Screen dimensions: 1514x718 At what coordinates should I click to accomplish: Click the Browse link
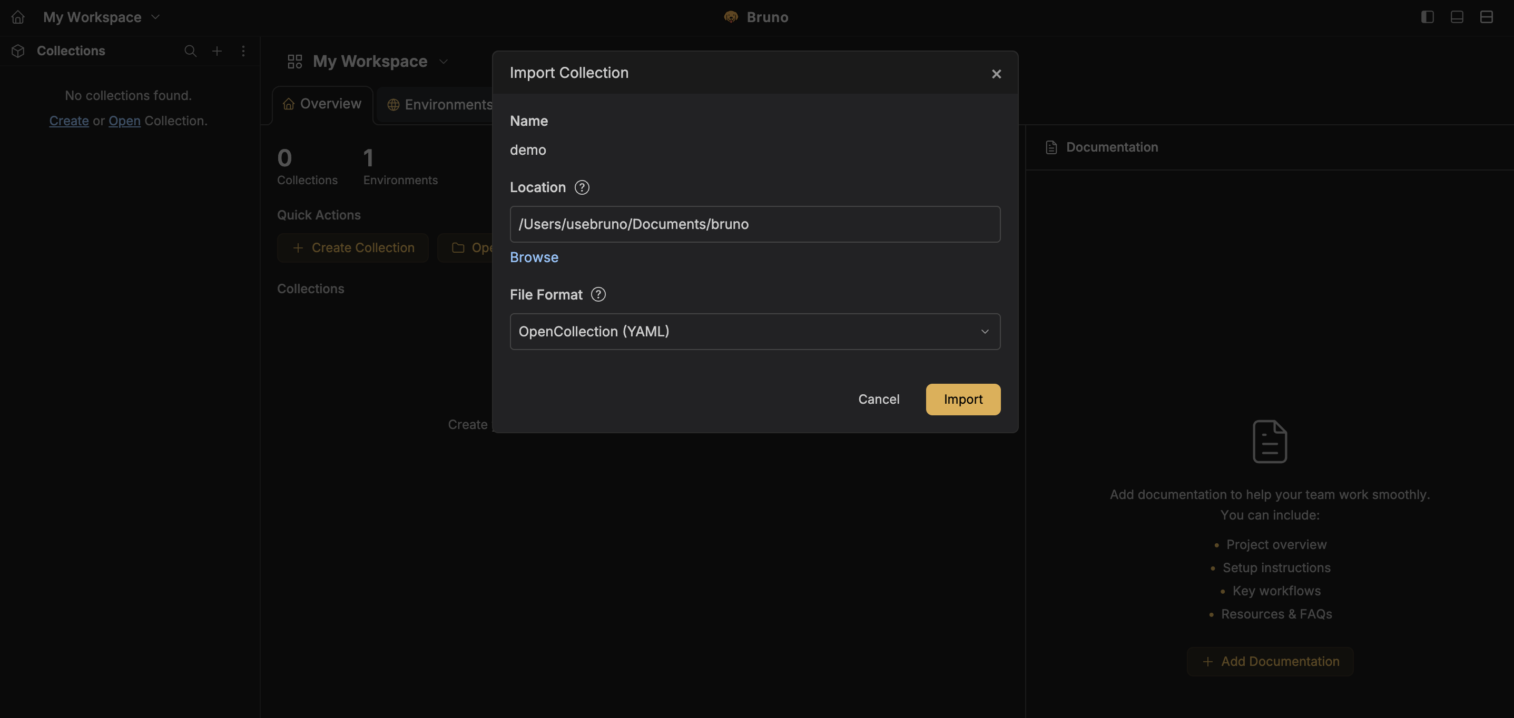534,257
